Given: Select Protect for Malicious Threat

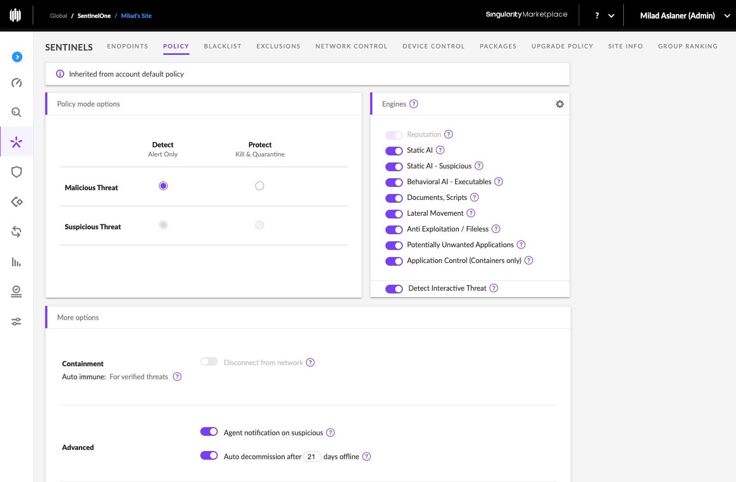Looking at the screenshot, I should (x=260, y=186).
